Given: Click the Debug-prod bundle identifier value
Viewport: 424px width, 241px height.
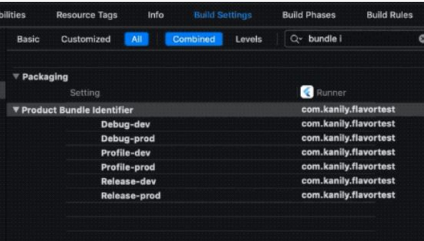Looking at the screenshot, I should point(348,138).
